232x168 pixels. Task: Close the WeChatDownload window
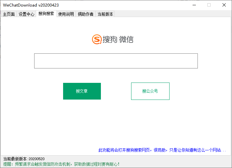[x=224, y=5]
